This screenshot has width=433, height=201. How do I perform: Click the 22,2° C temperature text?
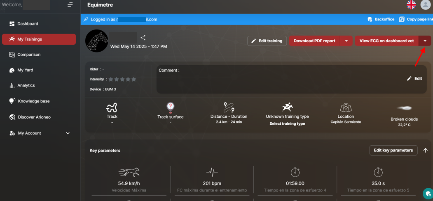[404, 125]
